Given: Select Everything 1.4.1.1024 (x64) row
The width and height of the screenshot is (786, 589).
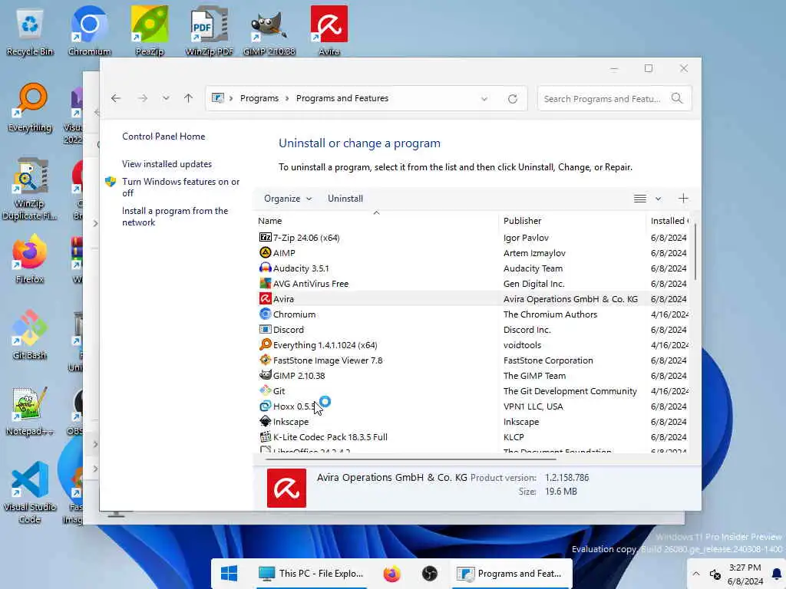Looking at the screenshot, I should (471, 344).
